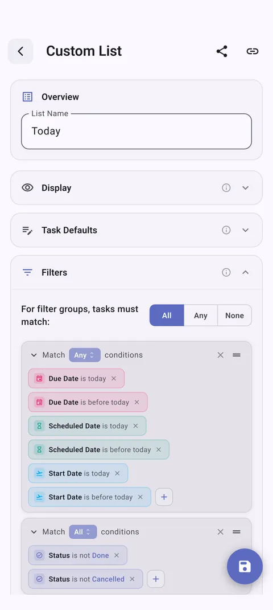Go back using the back arrow
The height and width of the screenshot is (610, 273).
pos(20,51)
